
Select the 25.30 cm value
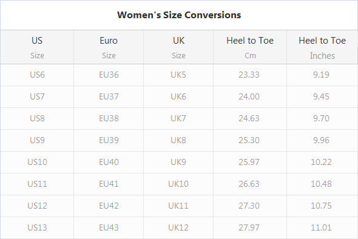249,140
